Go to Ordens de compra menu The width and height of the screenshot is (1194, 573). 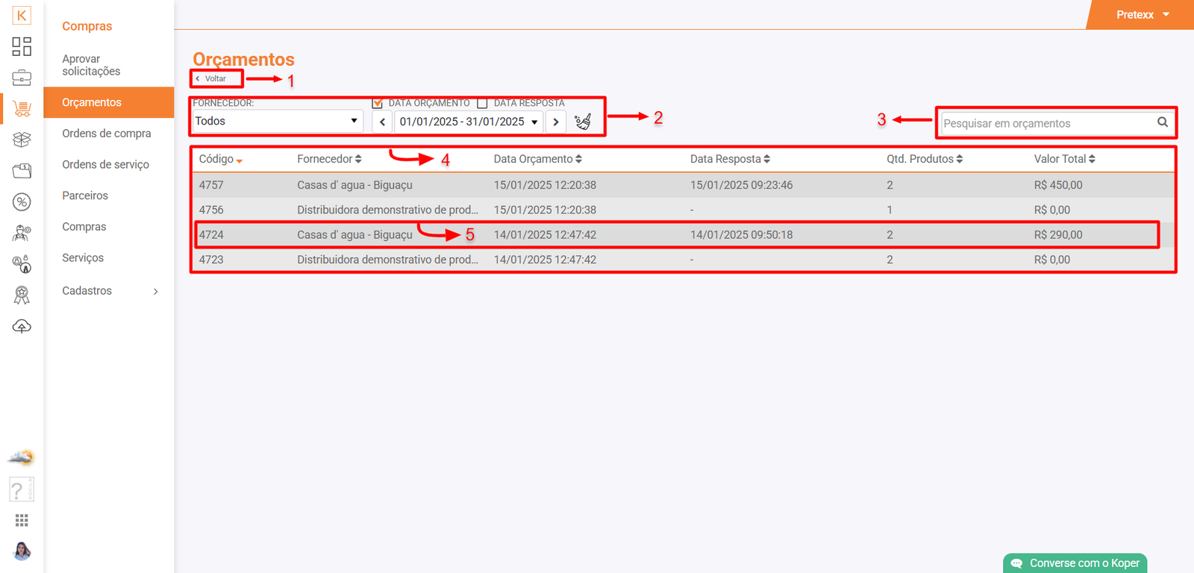pos(107,134)
